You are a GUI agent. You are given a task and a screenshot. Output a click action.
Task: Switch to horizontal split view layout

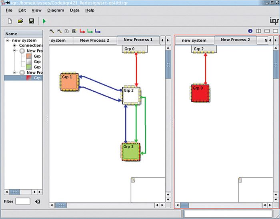(267, 31)
